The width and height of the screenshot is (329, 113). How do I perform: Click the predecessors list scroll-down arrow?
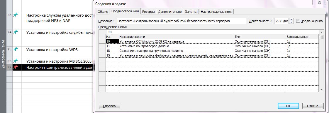321,90
